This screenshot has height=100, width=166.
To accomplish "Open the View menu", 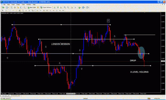I will (8, 5).
